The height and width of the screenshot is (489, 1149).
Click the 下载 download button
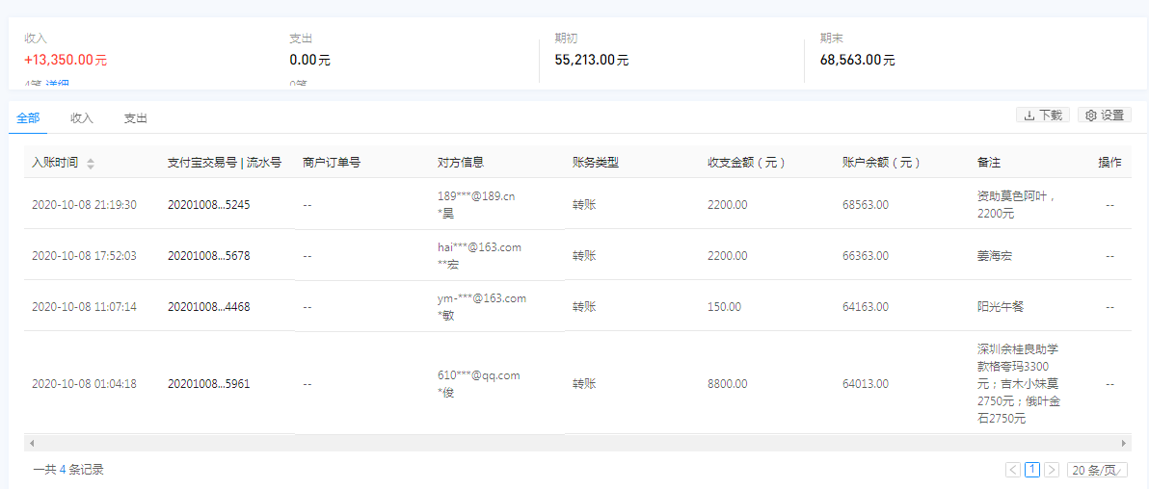pos(1042,115)
